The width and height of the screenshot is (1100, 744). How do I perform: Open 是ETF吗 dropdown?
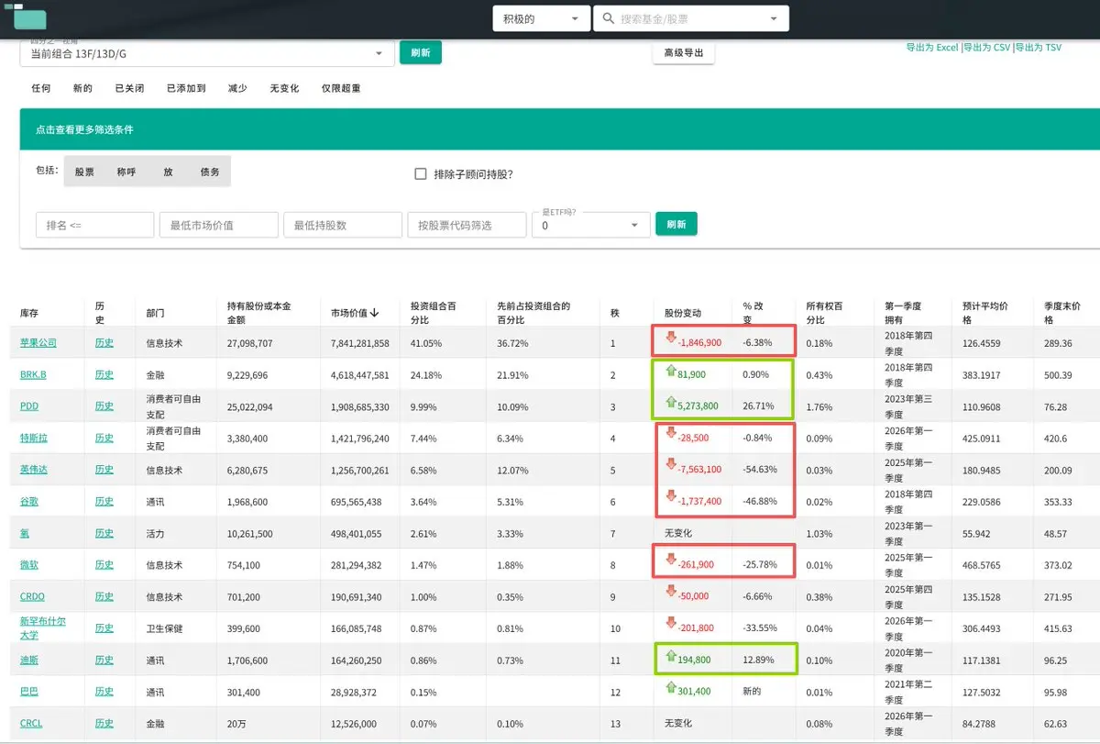tap(590, 225)
